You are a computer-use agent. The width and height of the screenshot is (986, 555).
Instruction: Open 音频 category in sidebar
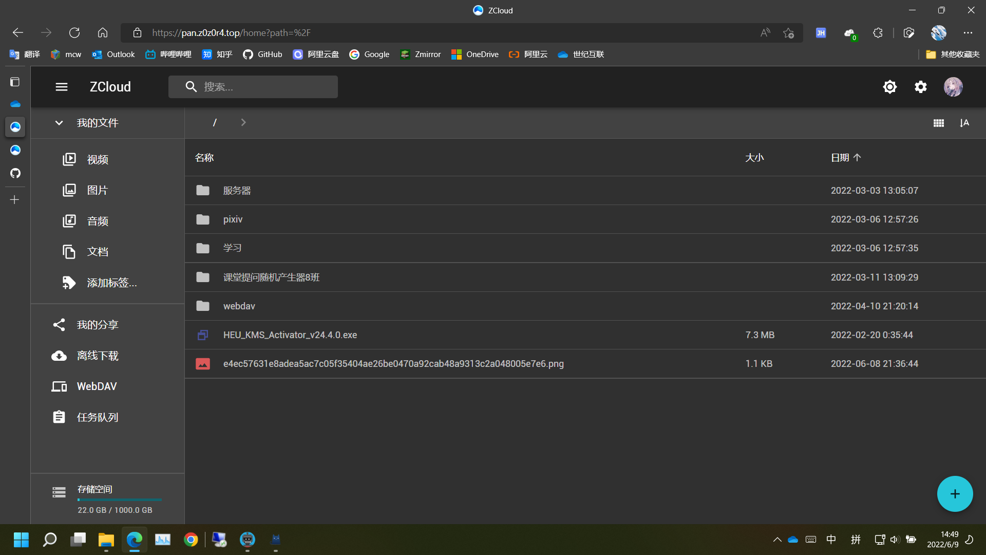coord(97,221)
